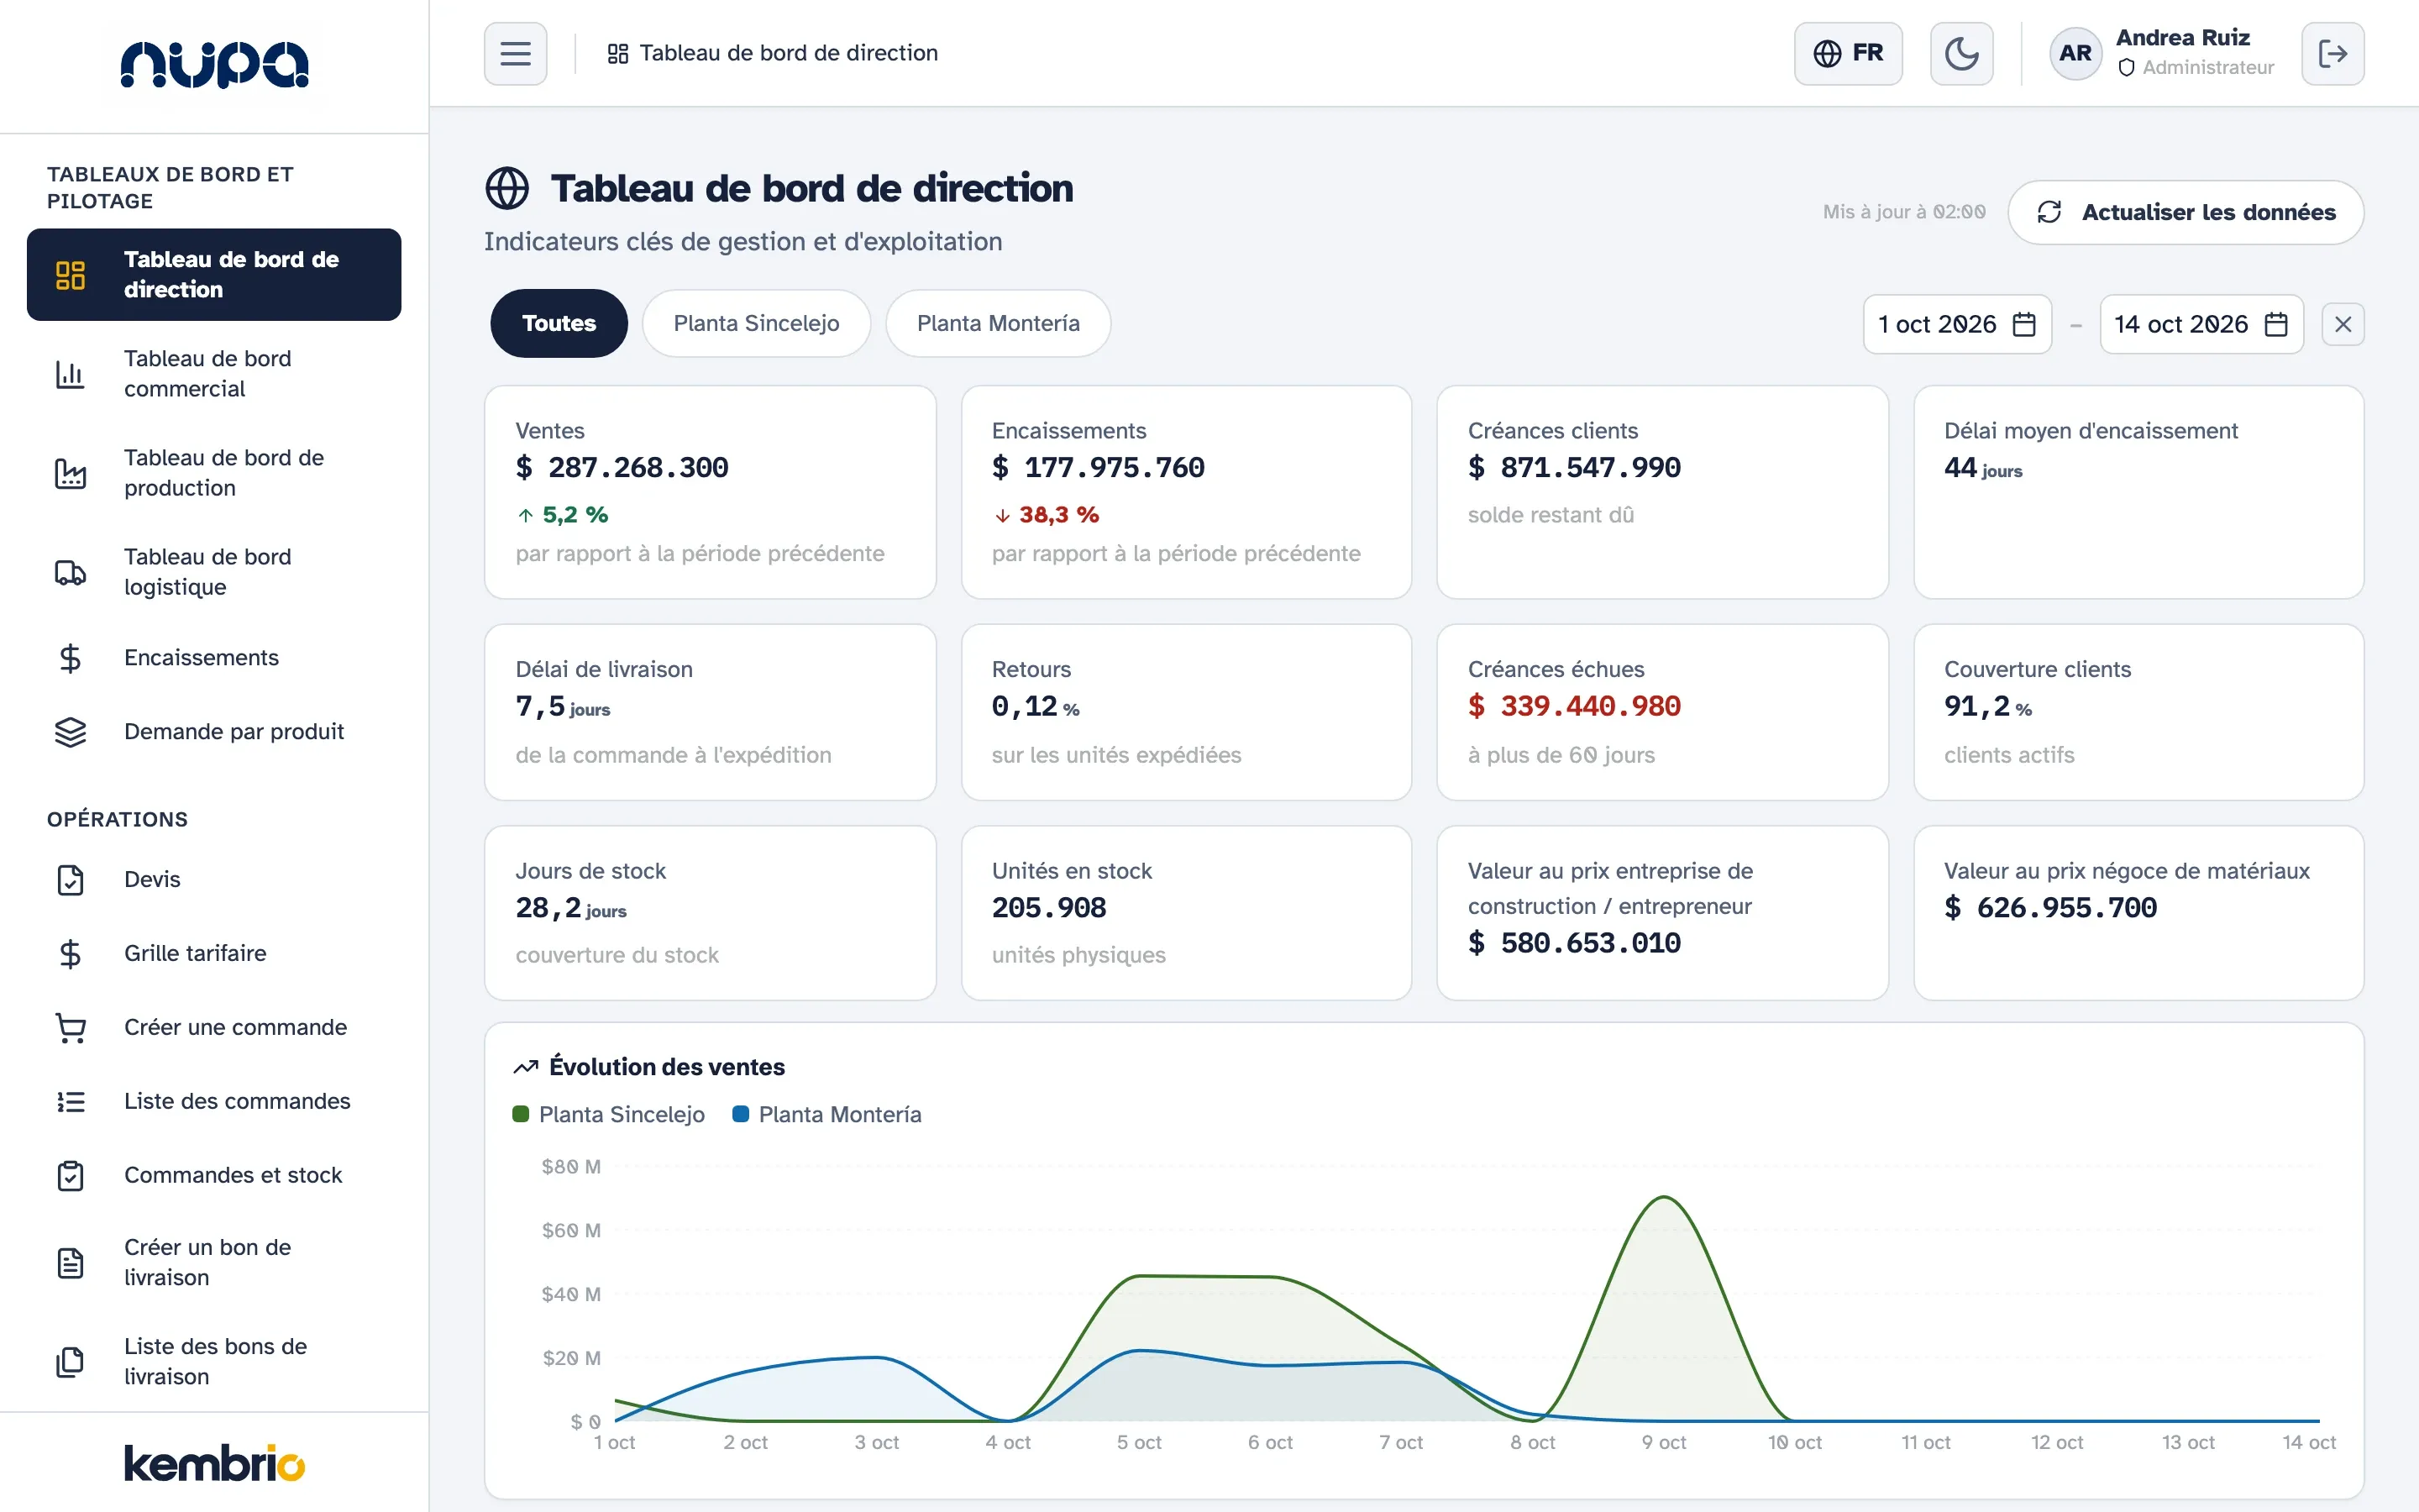Screen dimensions: 2419x1512
Task: Open the Liste des commandes page
Action: (x=214, y=1102)
